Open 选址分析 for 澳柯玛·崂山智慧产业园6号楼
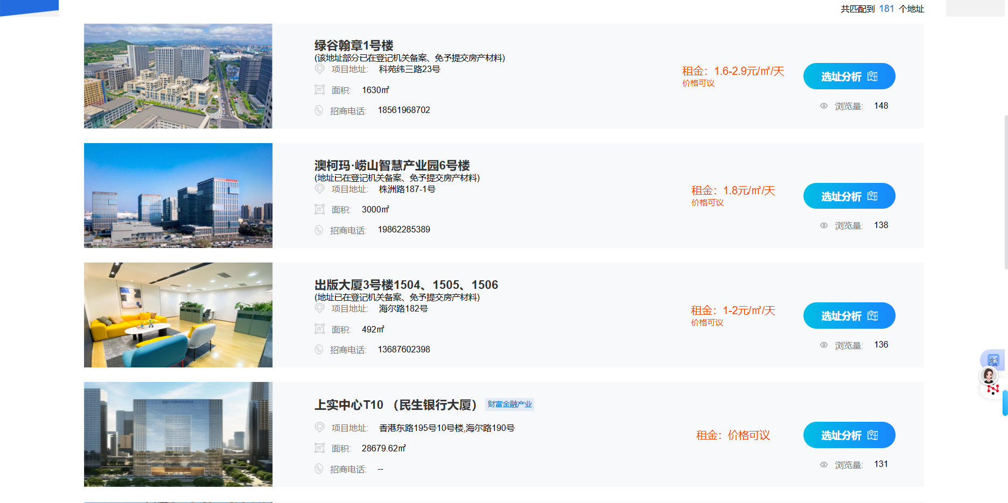The image size is (1008, 503). [x=849, y=196]
